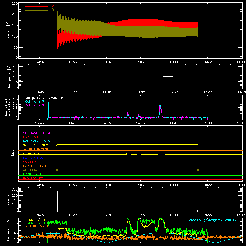This screenshot has height=246, width=246.
Task: Click the magenta 'Collimator 9' legend entry
Action: [34, 105]
